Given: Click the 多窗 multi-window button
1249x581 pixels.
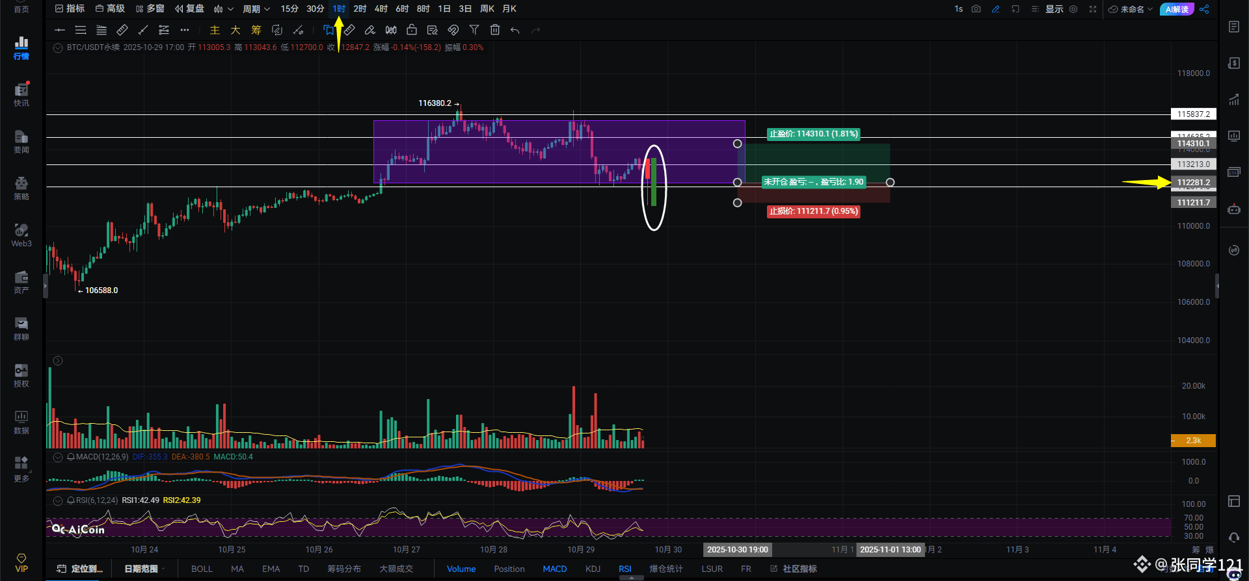Looking at the screenshot, I should pos(150,9).
